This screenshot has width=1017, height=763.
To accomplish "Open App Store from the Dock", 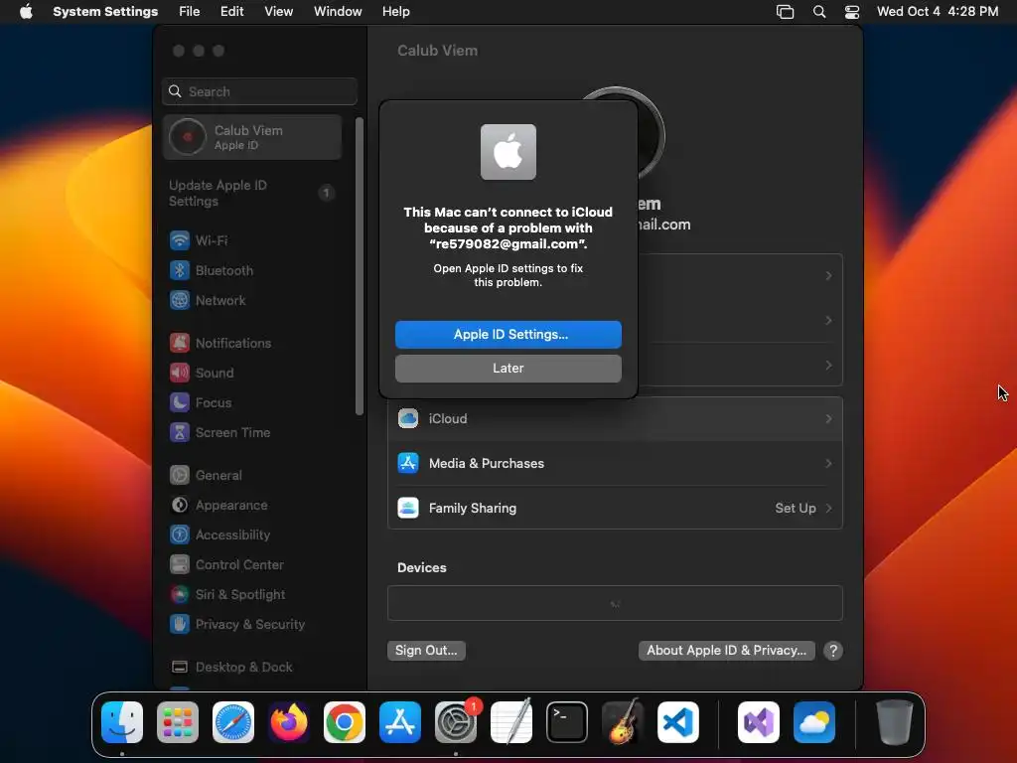I will click(x=400, y=722).
